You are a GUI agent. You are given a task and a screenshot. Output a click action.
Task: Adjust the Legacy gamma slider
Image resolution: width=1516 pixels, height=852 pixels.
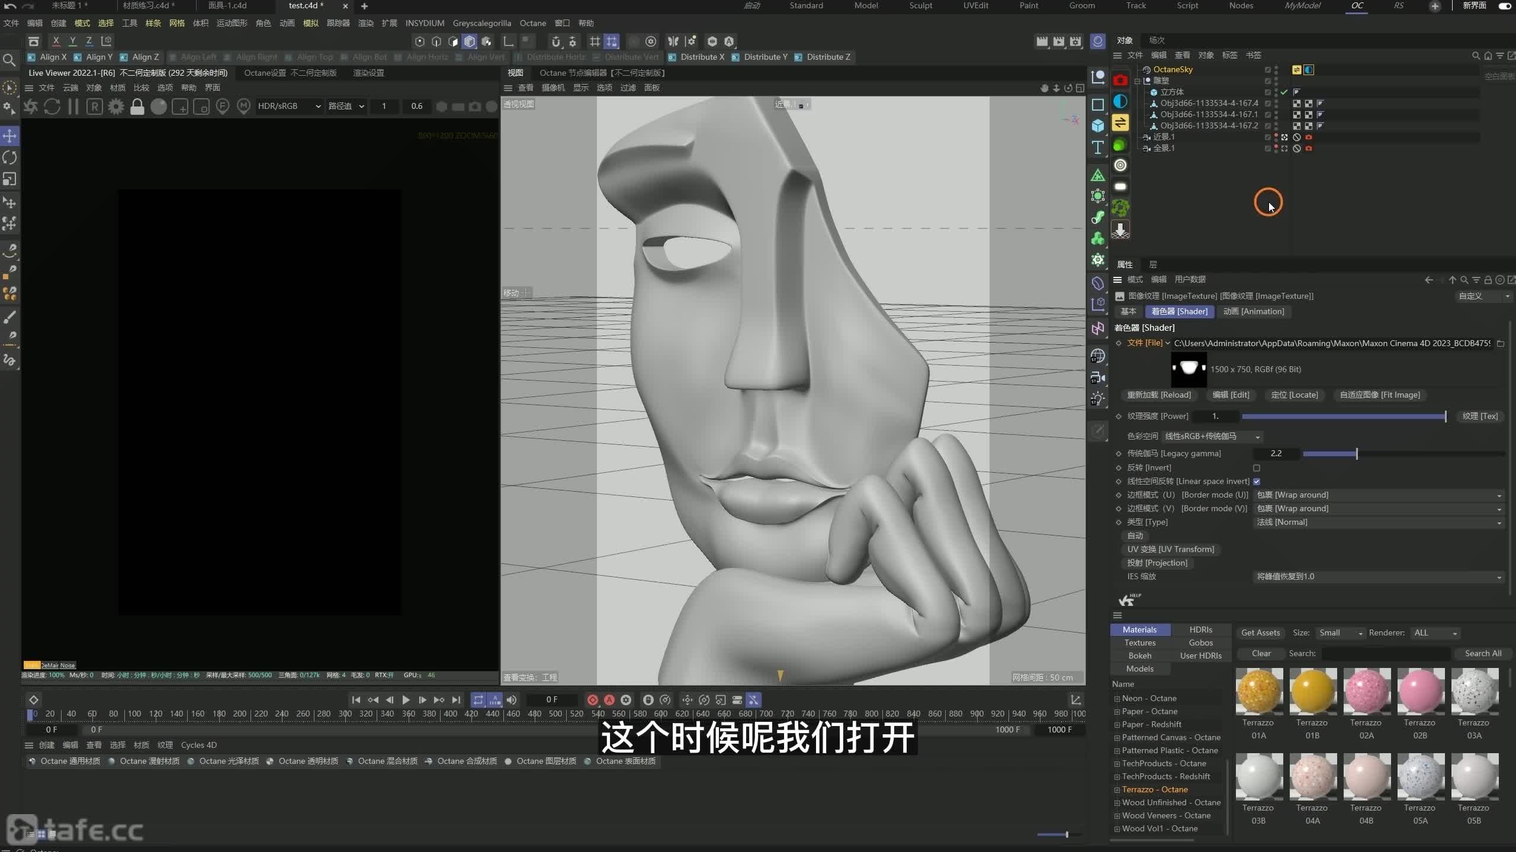1403,454
